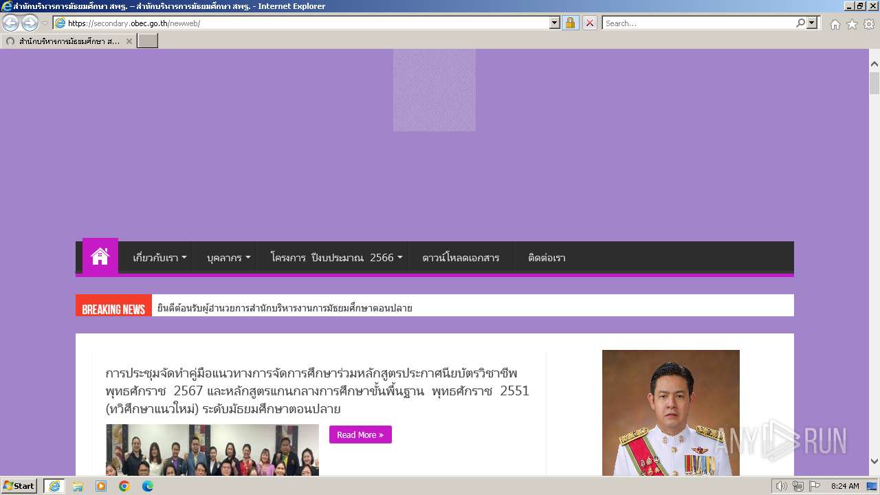This screenshot has width=880, height=495.
Task: Click the vertical scrollbar thumb
Action: (874, 83)
